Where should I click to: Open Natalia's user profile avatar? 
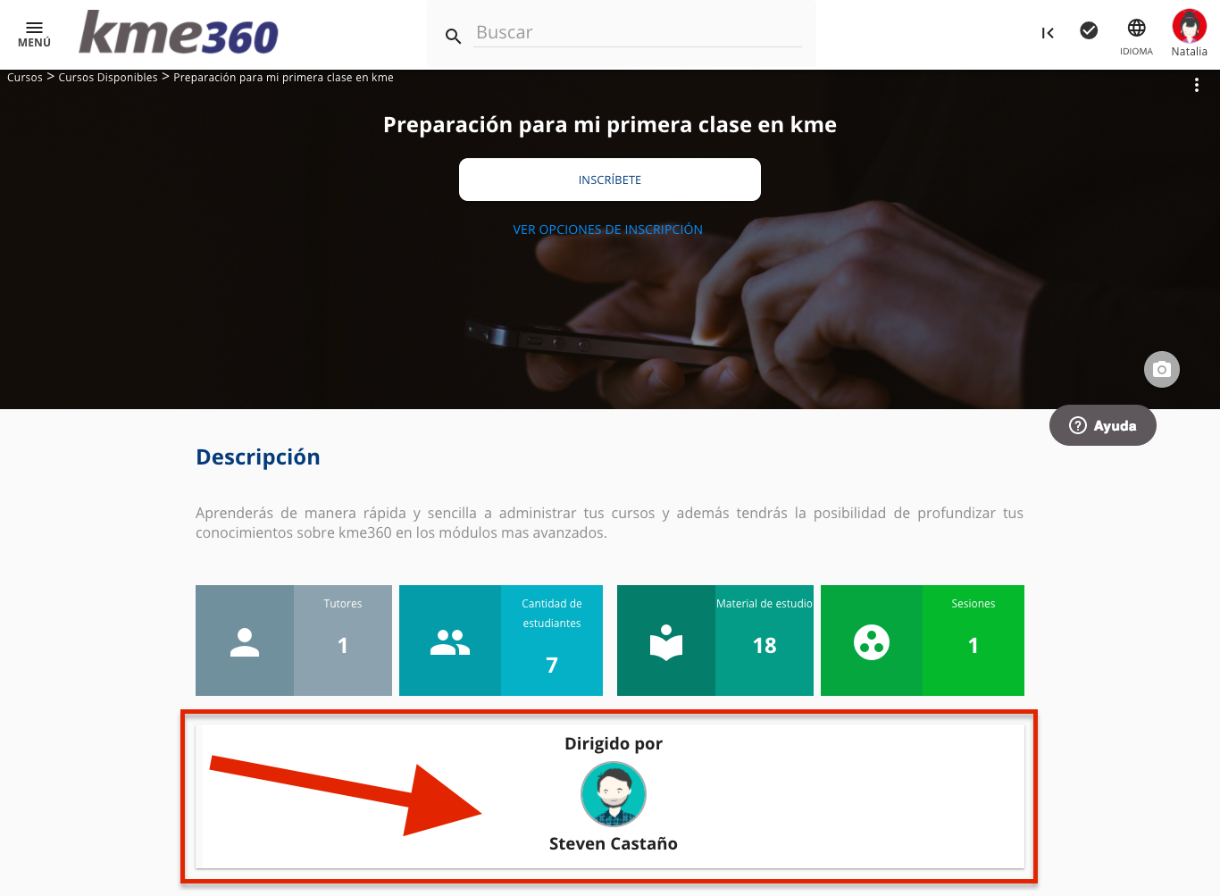tap(1190, 27)
